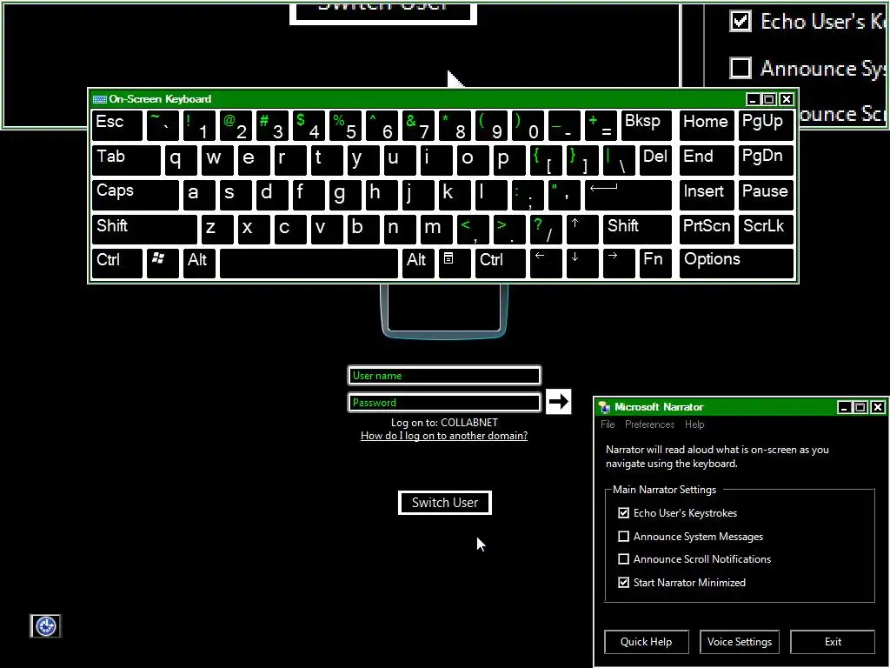Viewport: 890px width, 668px height.
Task: Tap the Insert key
Action: [x=706, y=195]
